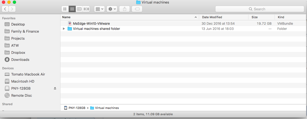Select the MsEdge-Win10-VMware file

91,23
